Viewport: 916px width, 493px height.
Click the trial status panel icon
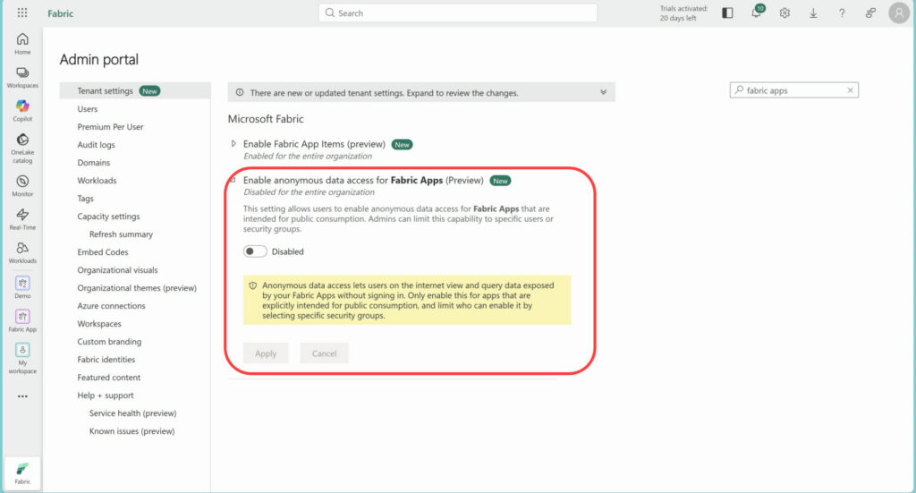pos(727,13)
